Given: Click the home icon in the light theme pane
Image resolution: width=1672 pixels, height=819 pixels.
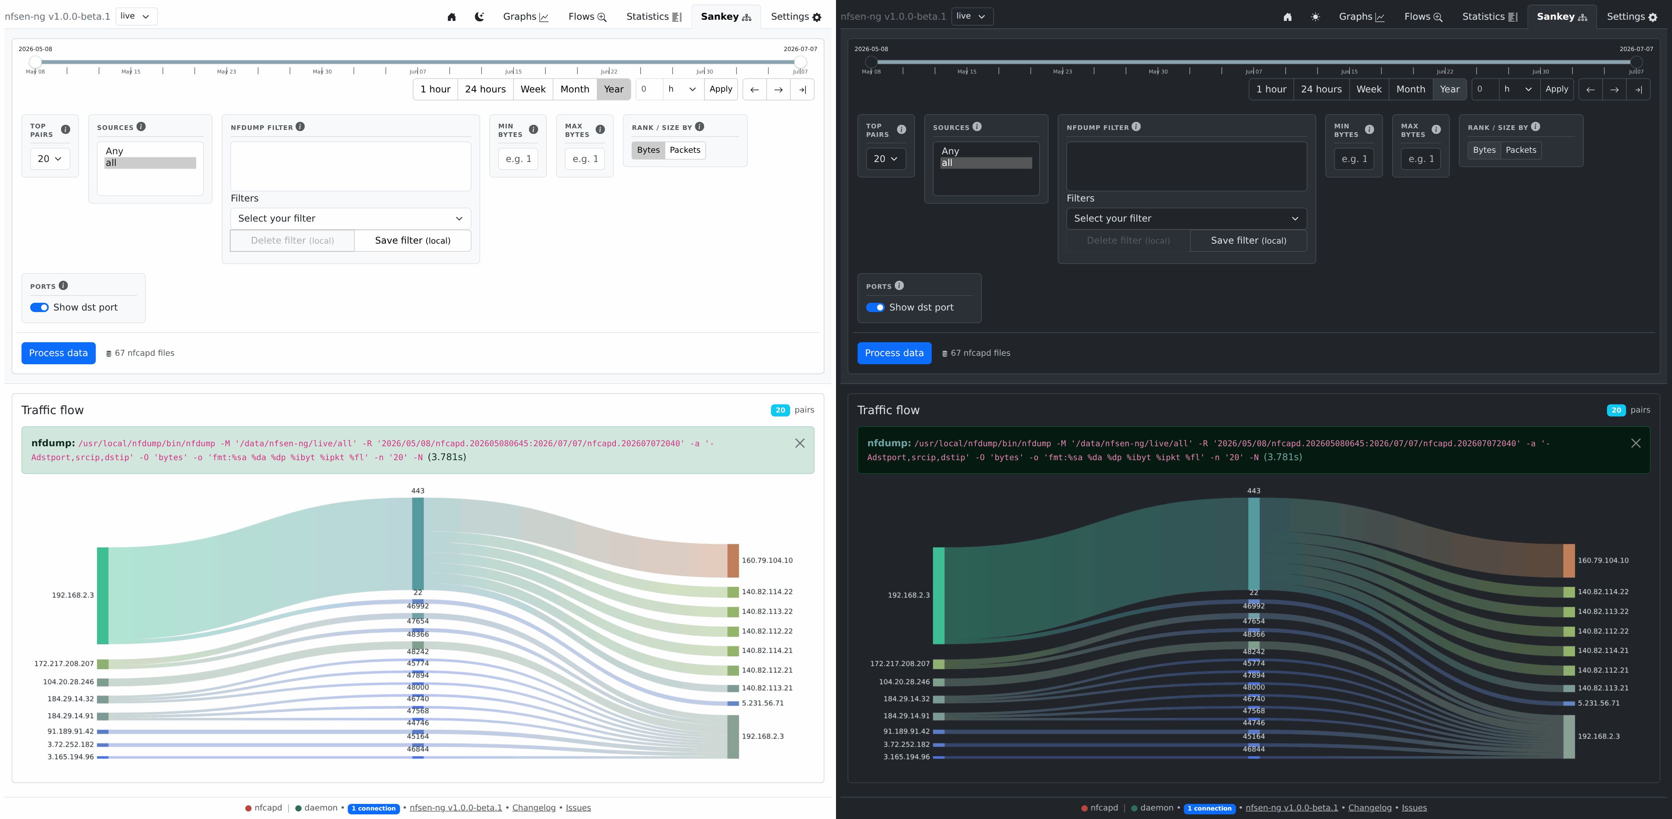Looking at the screenshot, I should click(452, 17).
